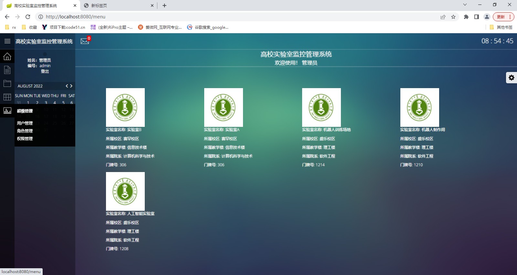Share this page icon in address bar
Screen dimensions: 517x275
[443, 17]
